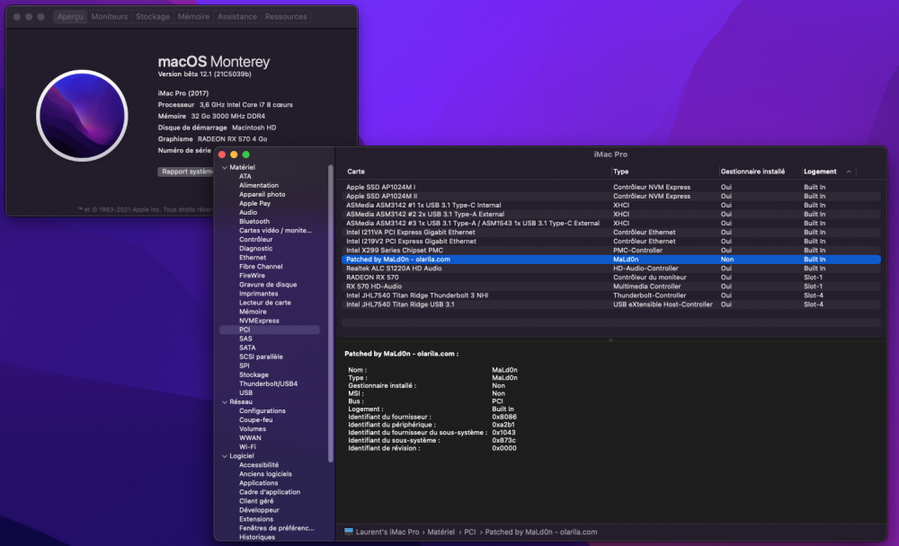Select Audio in the sidebar
This screenshot has height=546, width=899.
point(248,213)
